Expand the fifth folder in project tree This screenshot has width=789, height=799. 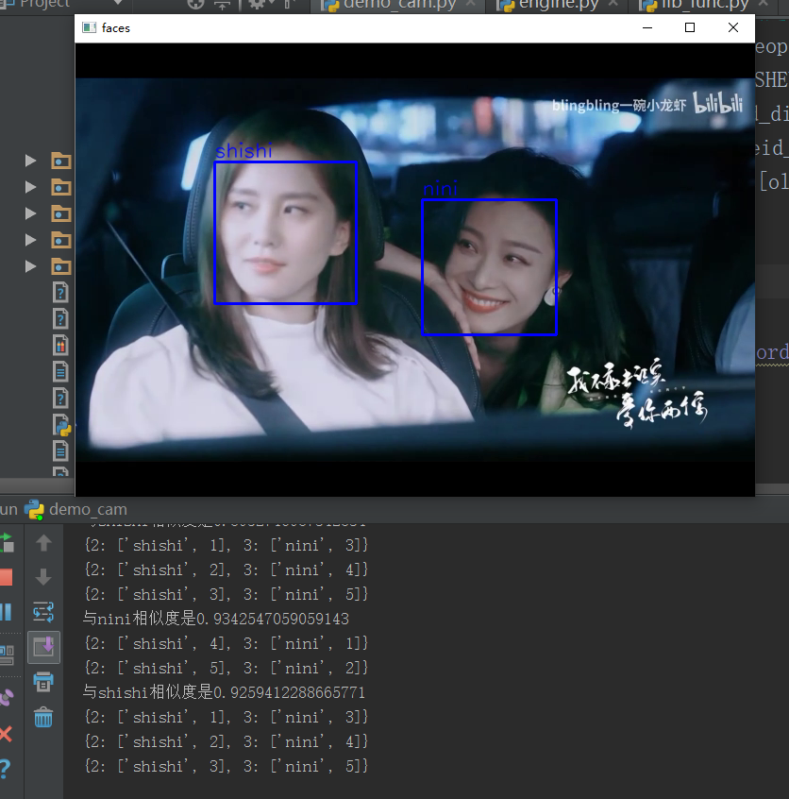click(x=30, y=266)
